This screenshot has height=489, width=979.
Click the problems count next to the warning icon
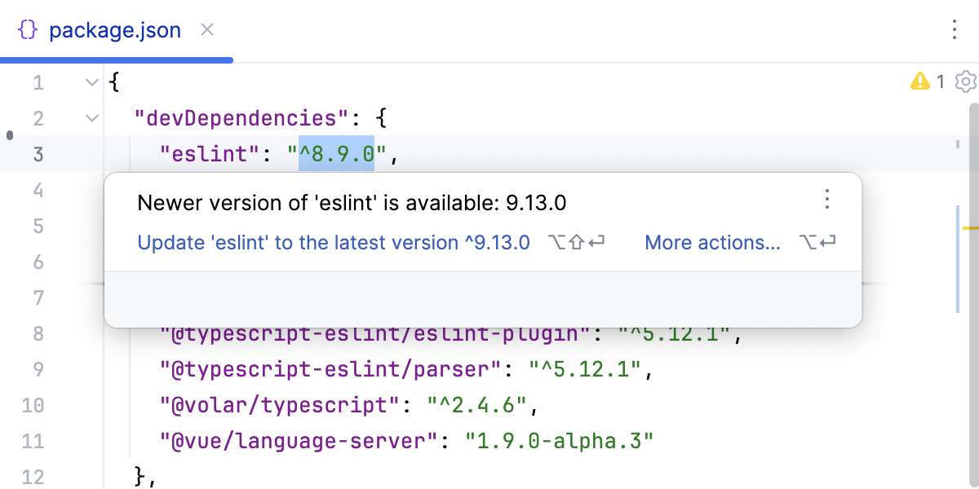coord(940,81)
